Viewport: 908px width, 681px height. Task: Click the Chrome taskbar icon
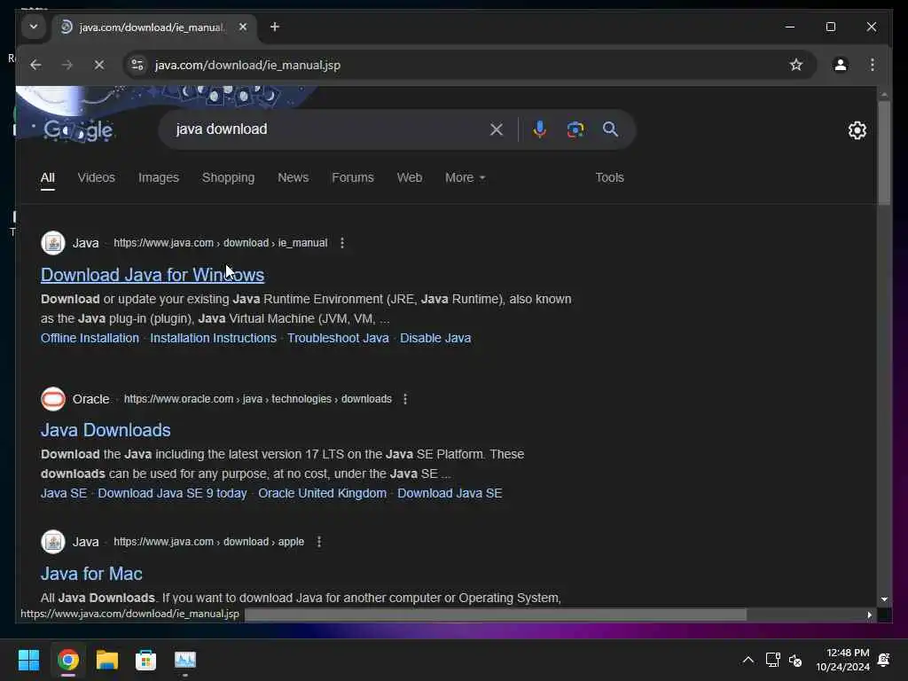(67, 660)
